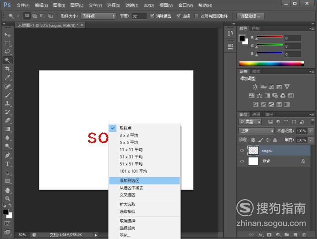Screen dimensions: 317x239
Task: Select the Blur tool
Action: coord(7,137)
